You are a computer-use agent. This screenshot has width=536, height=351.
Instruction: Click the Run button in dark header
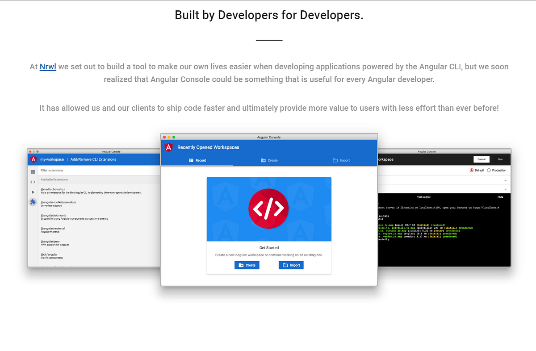coord(500,159)
